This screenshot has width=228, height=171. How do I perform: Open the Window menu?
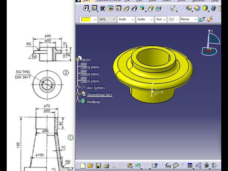coord(198,1)
